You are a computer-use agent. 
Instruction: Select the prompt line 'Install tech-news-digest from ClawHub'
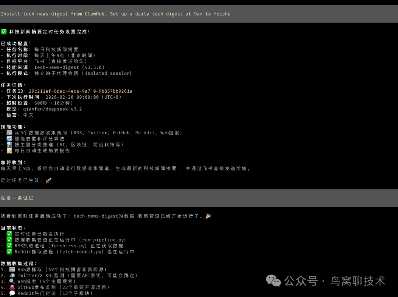[x=199, y=14]
